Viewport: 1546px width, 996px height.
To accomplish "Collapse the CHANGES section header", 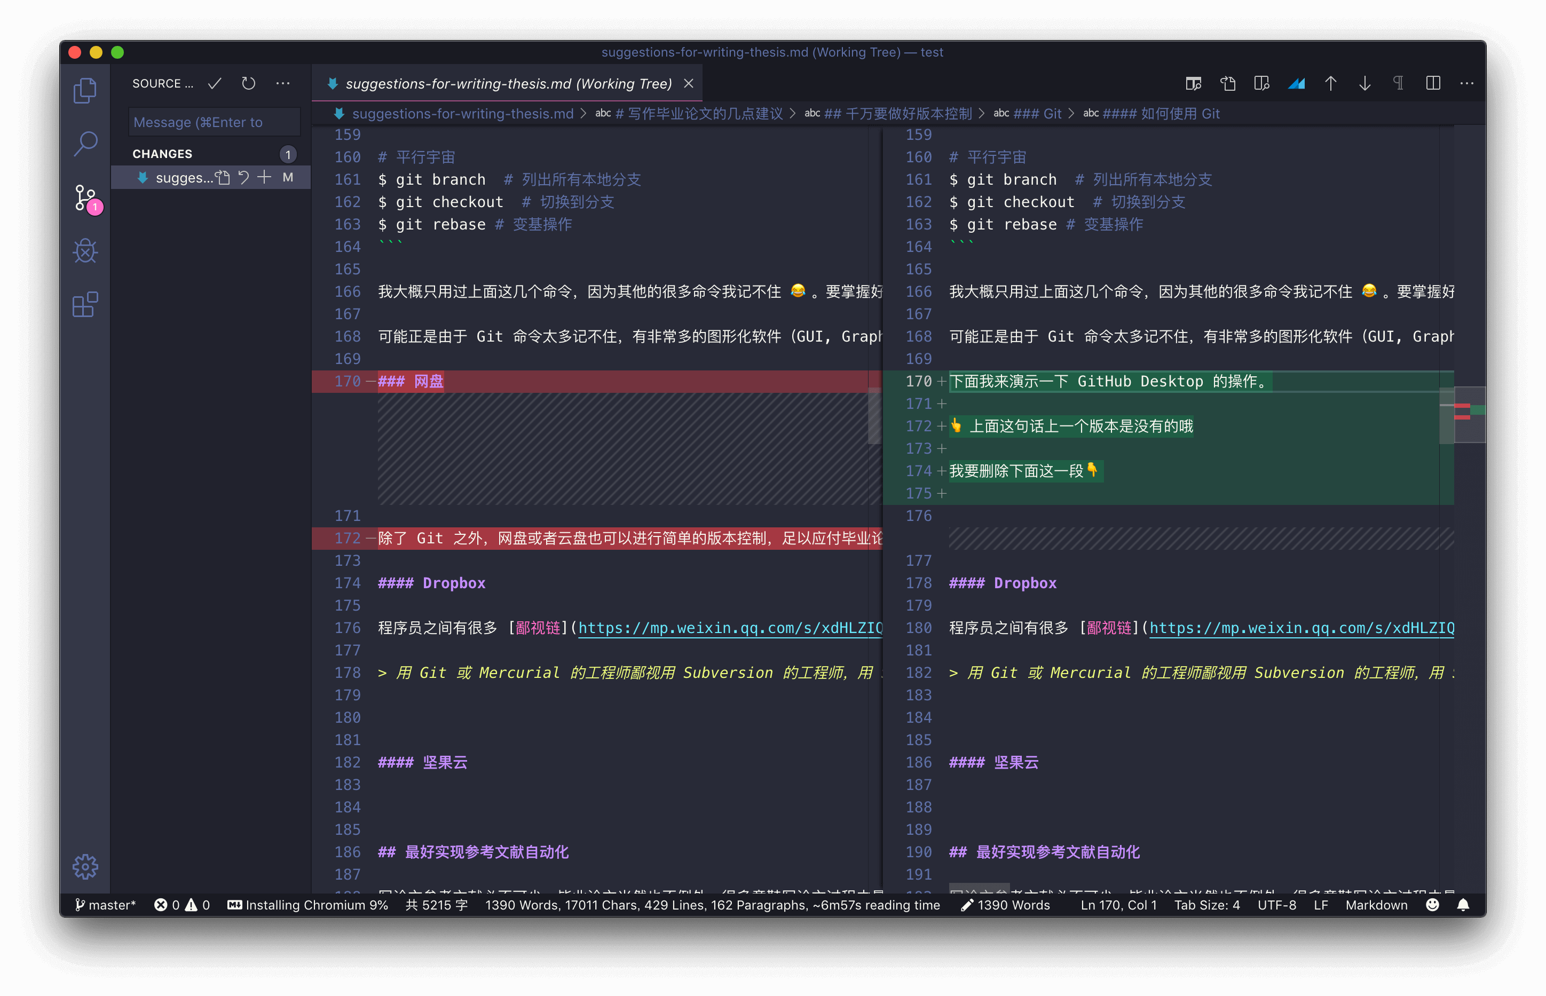I will pos(210,154).
